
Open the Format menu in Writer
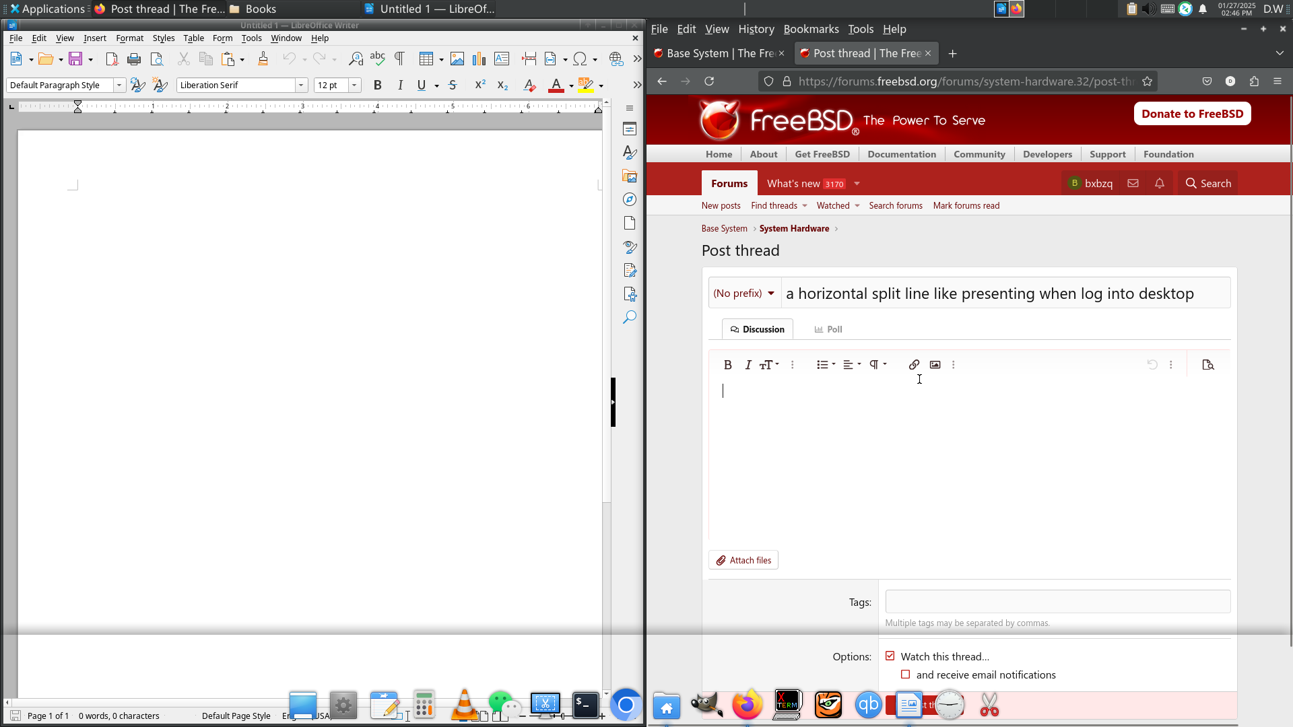(129, 38)
